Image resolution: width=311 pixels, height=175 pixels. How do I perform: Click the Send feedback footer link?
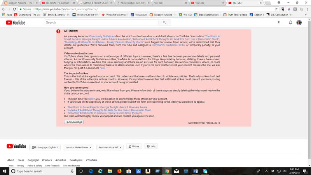coord(52,166)
